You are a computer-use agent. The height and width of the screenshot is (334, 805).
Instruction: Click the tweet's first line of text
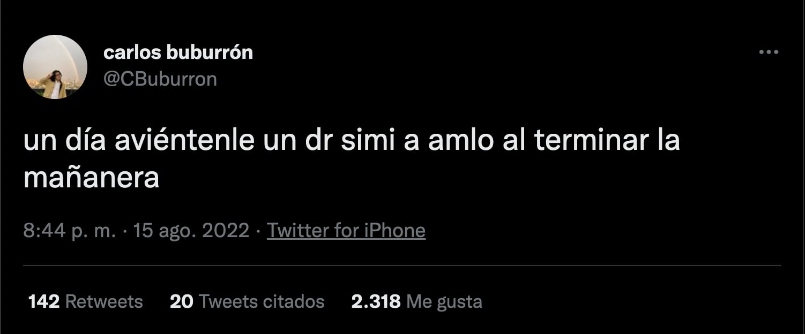(x=352, y=140)
